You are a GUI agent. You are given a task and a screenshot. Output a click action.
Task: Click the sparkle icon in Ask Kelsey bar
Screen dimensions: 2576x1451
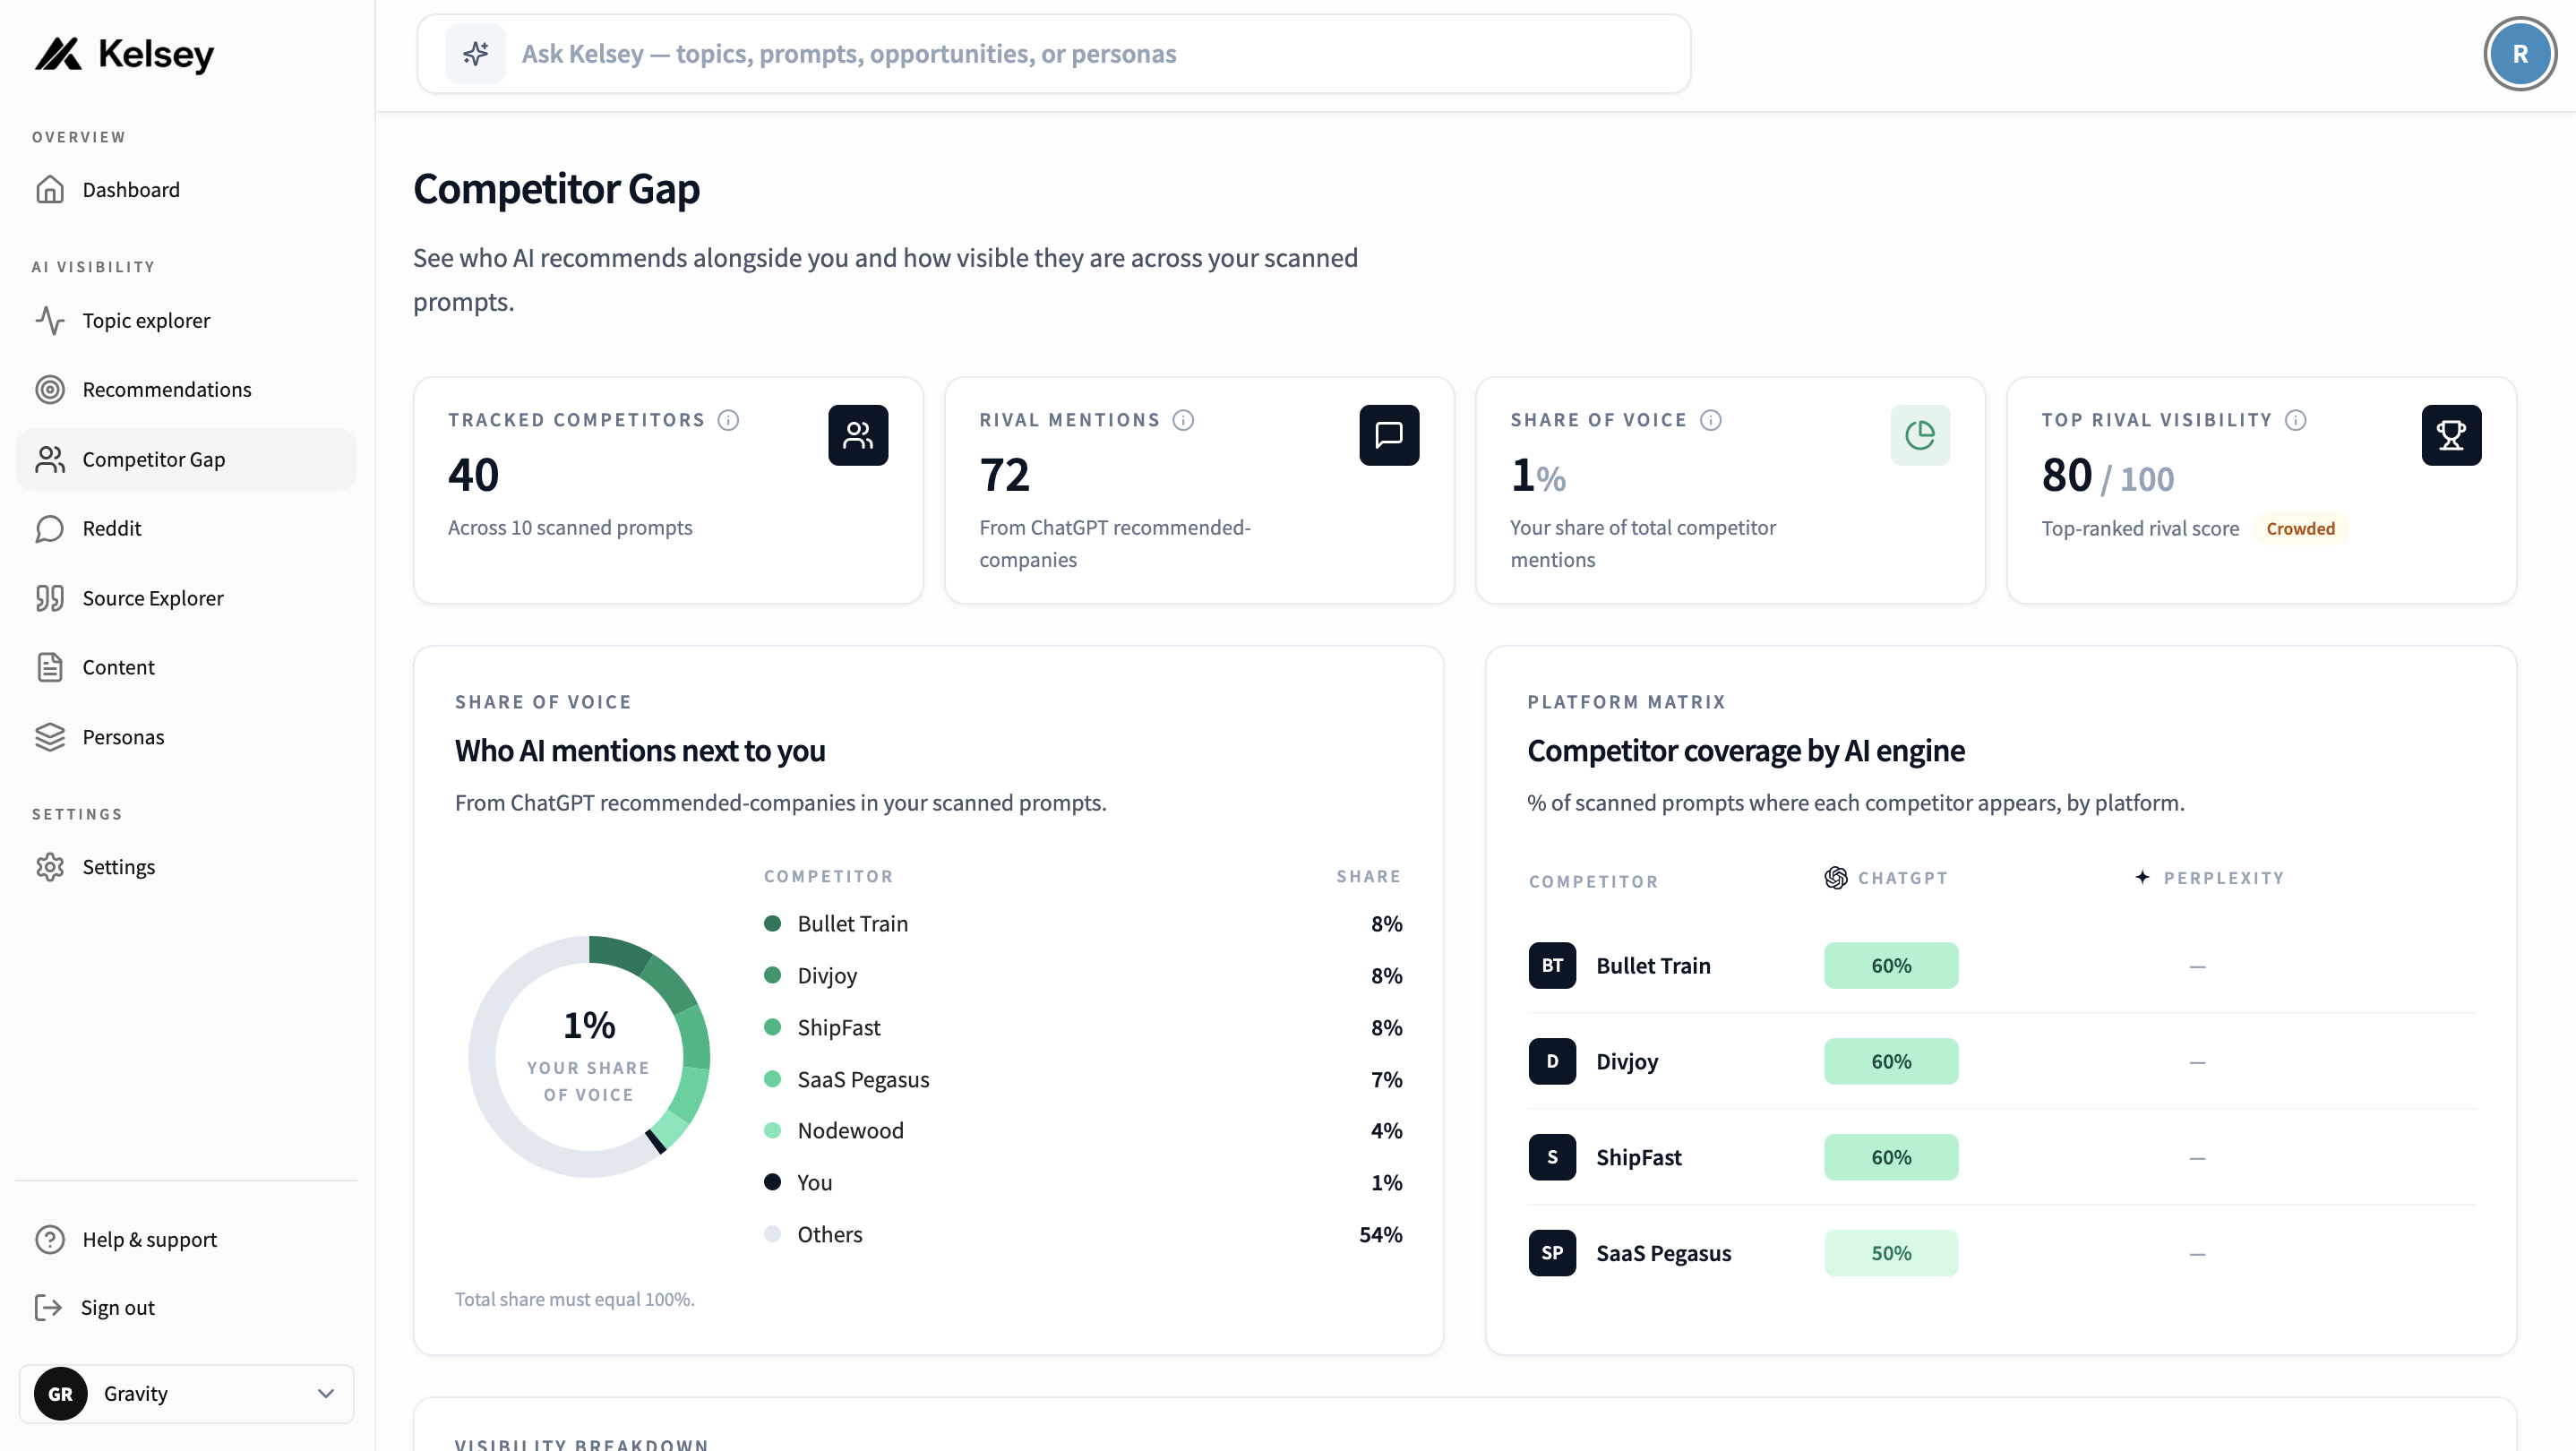(x=475, y=54)
